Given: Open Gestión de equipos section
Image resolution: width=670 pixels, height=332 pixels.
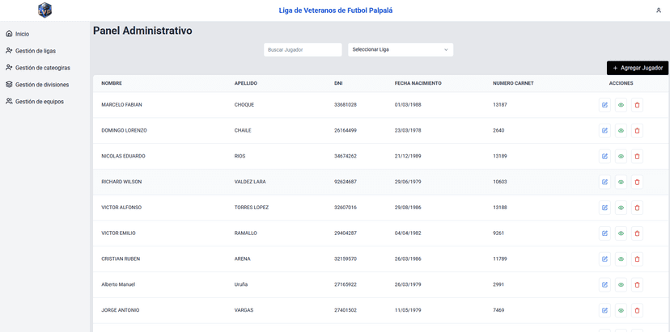Looking at the screenshot, I should pos(39,102).
